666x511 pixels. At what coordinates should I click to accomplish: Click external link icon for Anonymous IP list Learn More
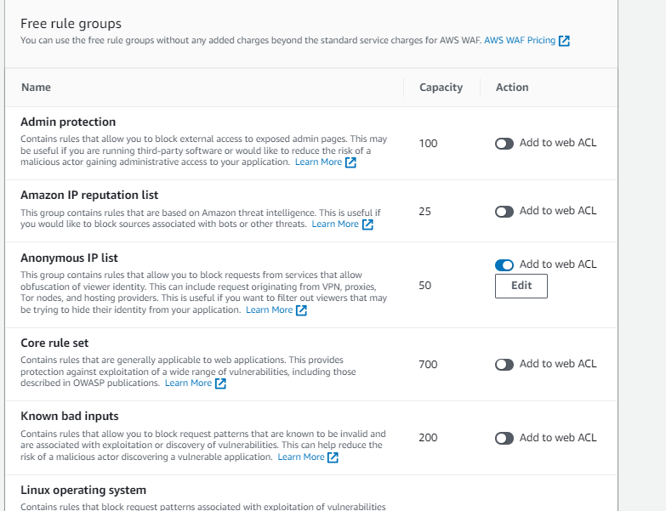pyautogui.click(x=301, y=310)
